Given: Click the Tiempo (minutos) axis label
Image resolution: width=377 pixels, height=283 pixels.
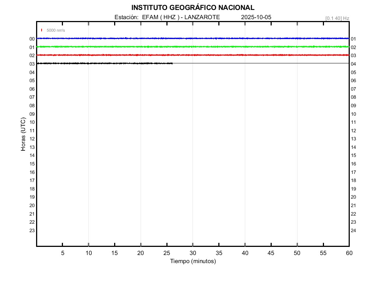Looking at the screenshot, I should tap(193, 261).
